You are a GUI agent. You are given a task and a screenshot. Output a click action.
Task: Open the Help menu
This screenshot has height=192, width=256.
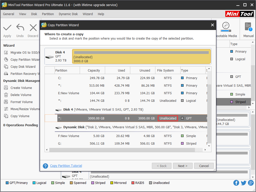[x=101, y=14]
